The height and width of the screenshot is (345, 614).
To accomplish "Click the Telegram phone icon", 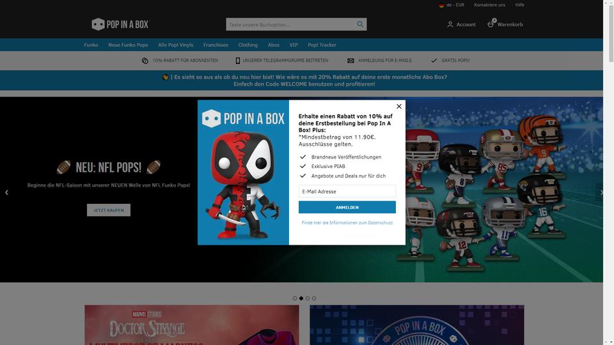I will click(238, 61).
